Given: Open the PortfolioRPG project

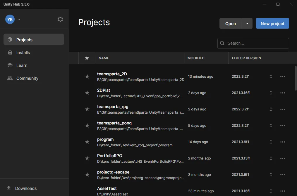Looking at the screenshot, I should [110, 156].
